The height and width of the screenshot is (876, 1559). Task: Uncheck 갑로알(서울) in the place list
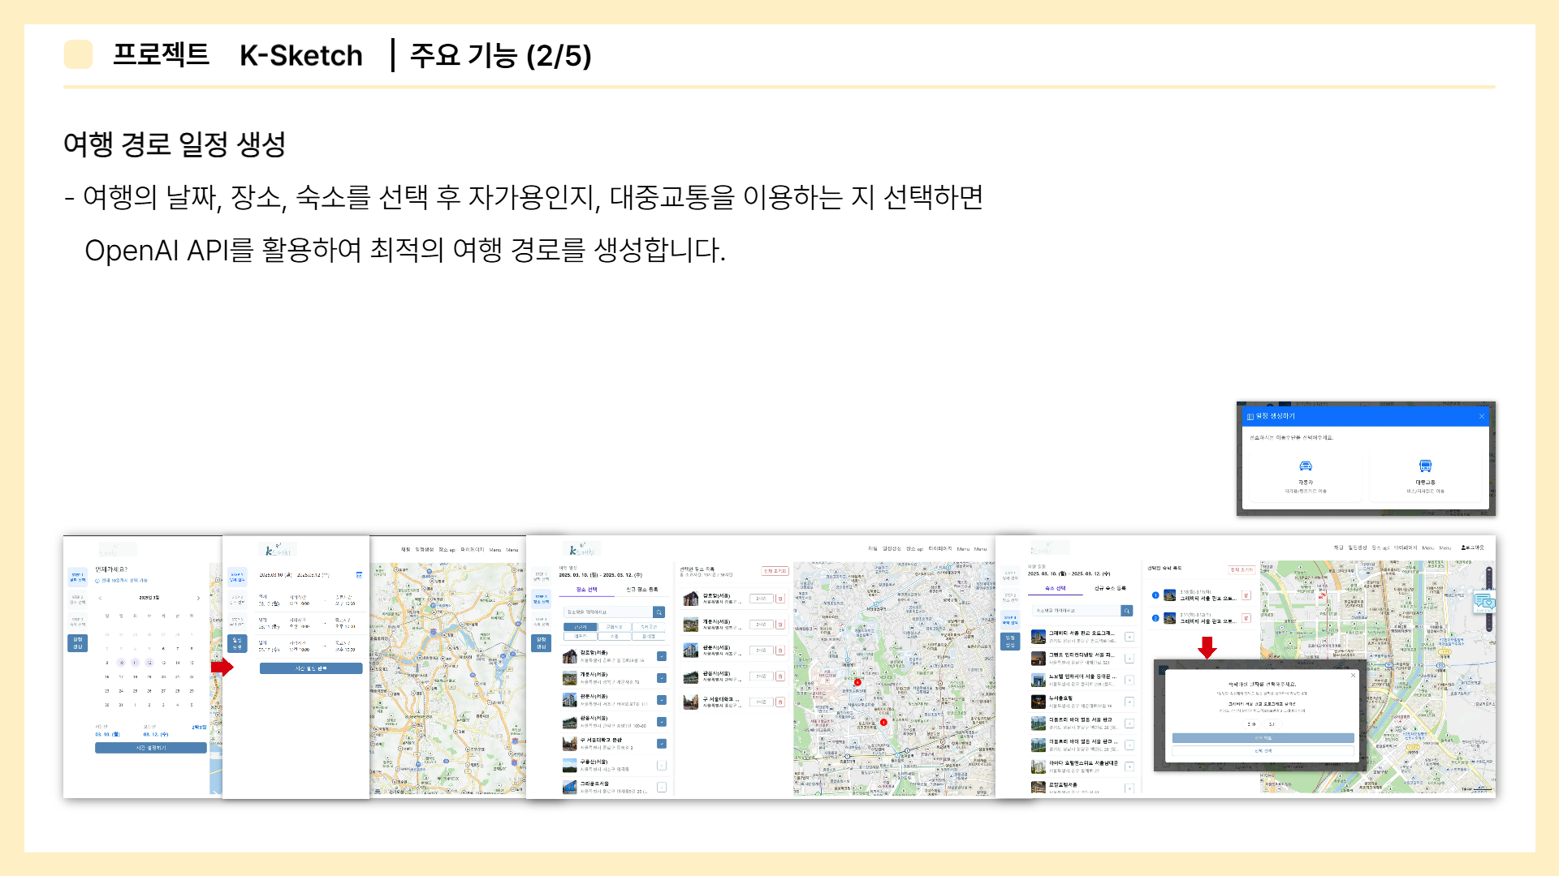[662, 656]
